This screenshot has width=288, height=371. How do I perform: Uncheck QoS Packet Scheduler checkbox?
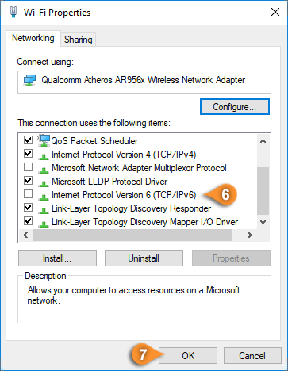(28, 140)
